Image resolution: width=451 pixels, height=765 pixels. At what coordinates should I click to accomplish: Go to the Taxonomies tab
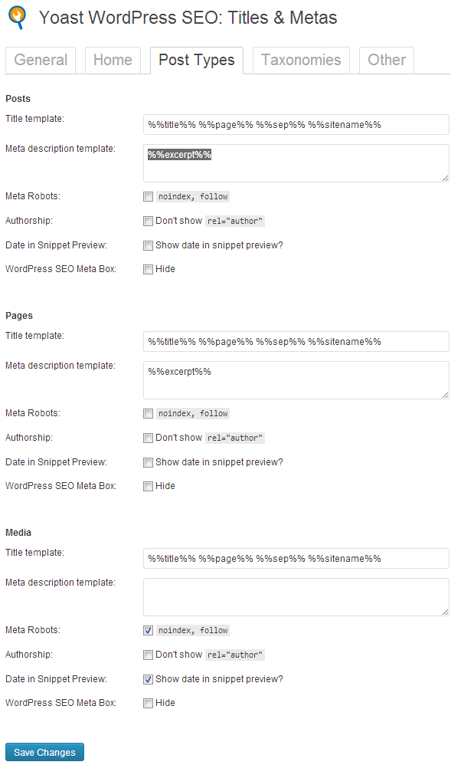301,60
